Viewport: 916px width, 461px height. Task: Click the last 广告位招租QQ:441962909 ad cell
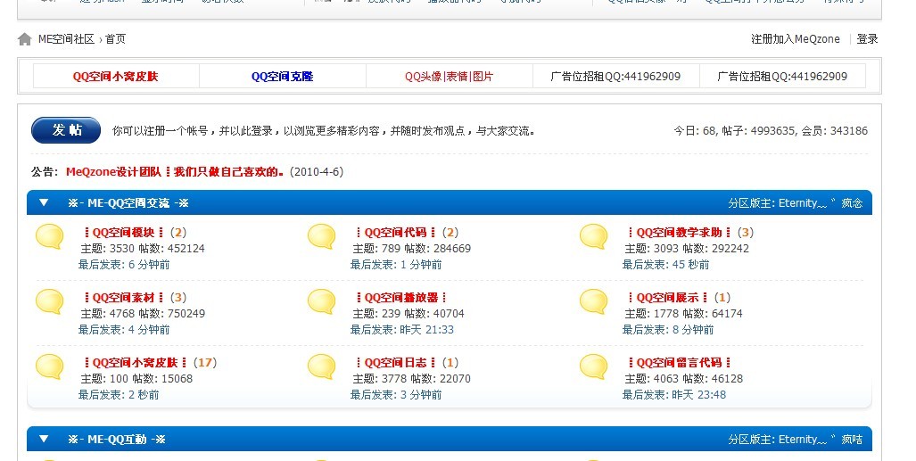[x=781, y=77]
